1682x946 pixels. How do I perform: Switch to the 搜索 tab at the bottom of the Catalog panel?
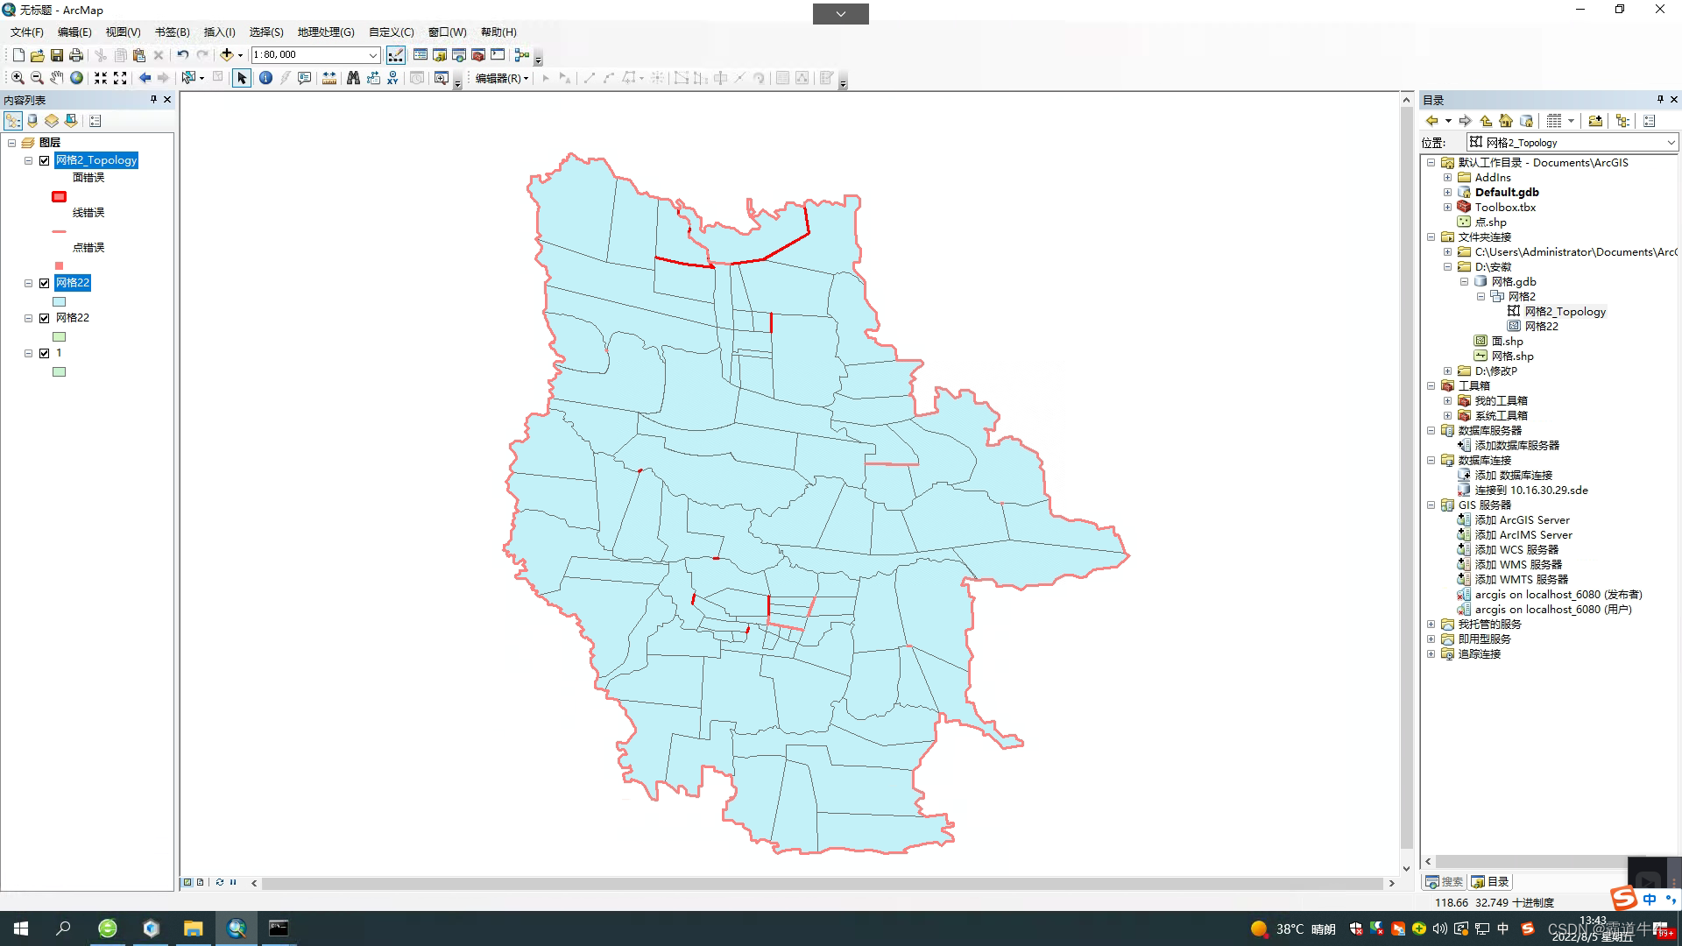click(1444, 882)
